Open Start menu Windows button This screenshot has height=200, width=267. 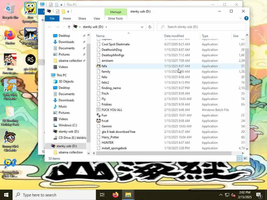6,195
